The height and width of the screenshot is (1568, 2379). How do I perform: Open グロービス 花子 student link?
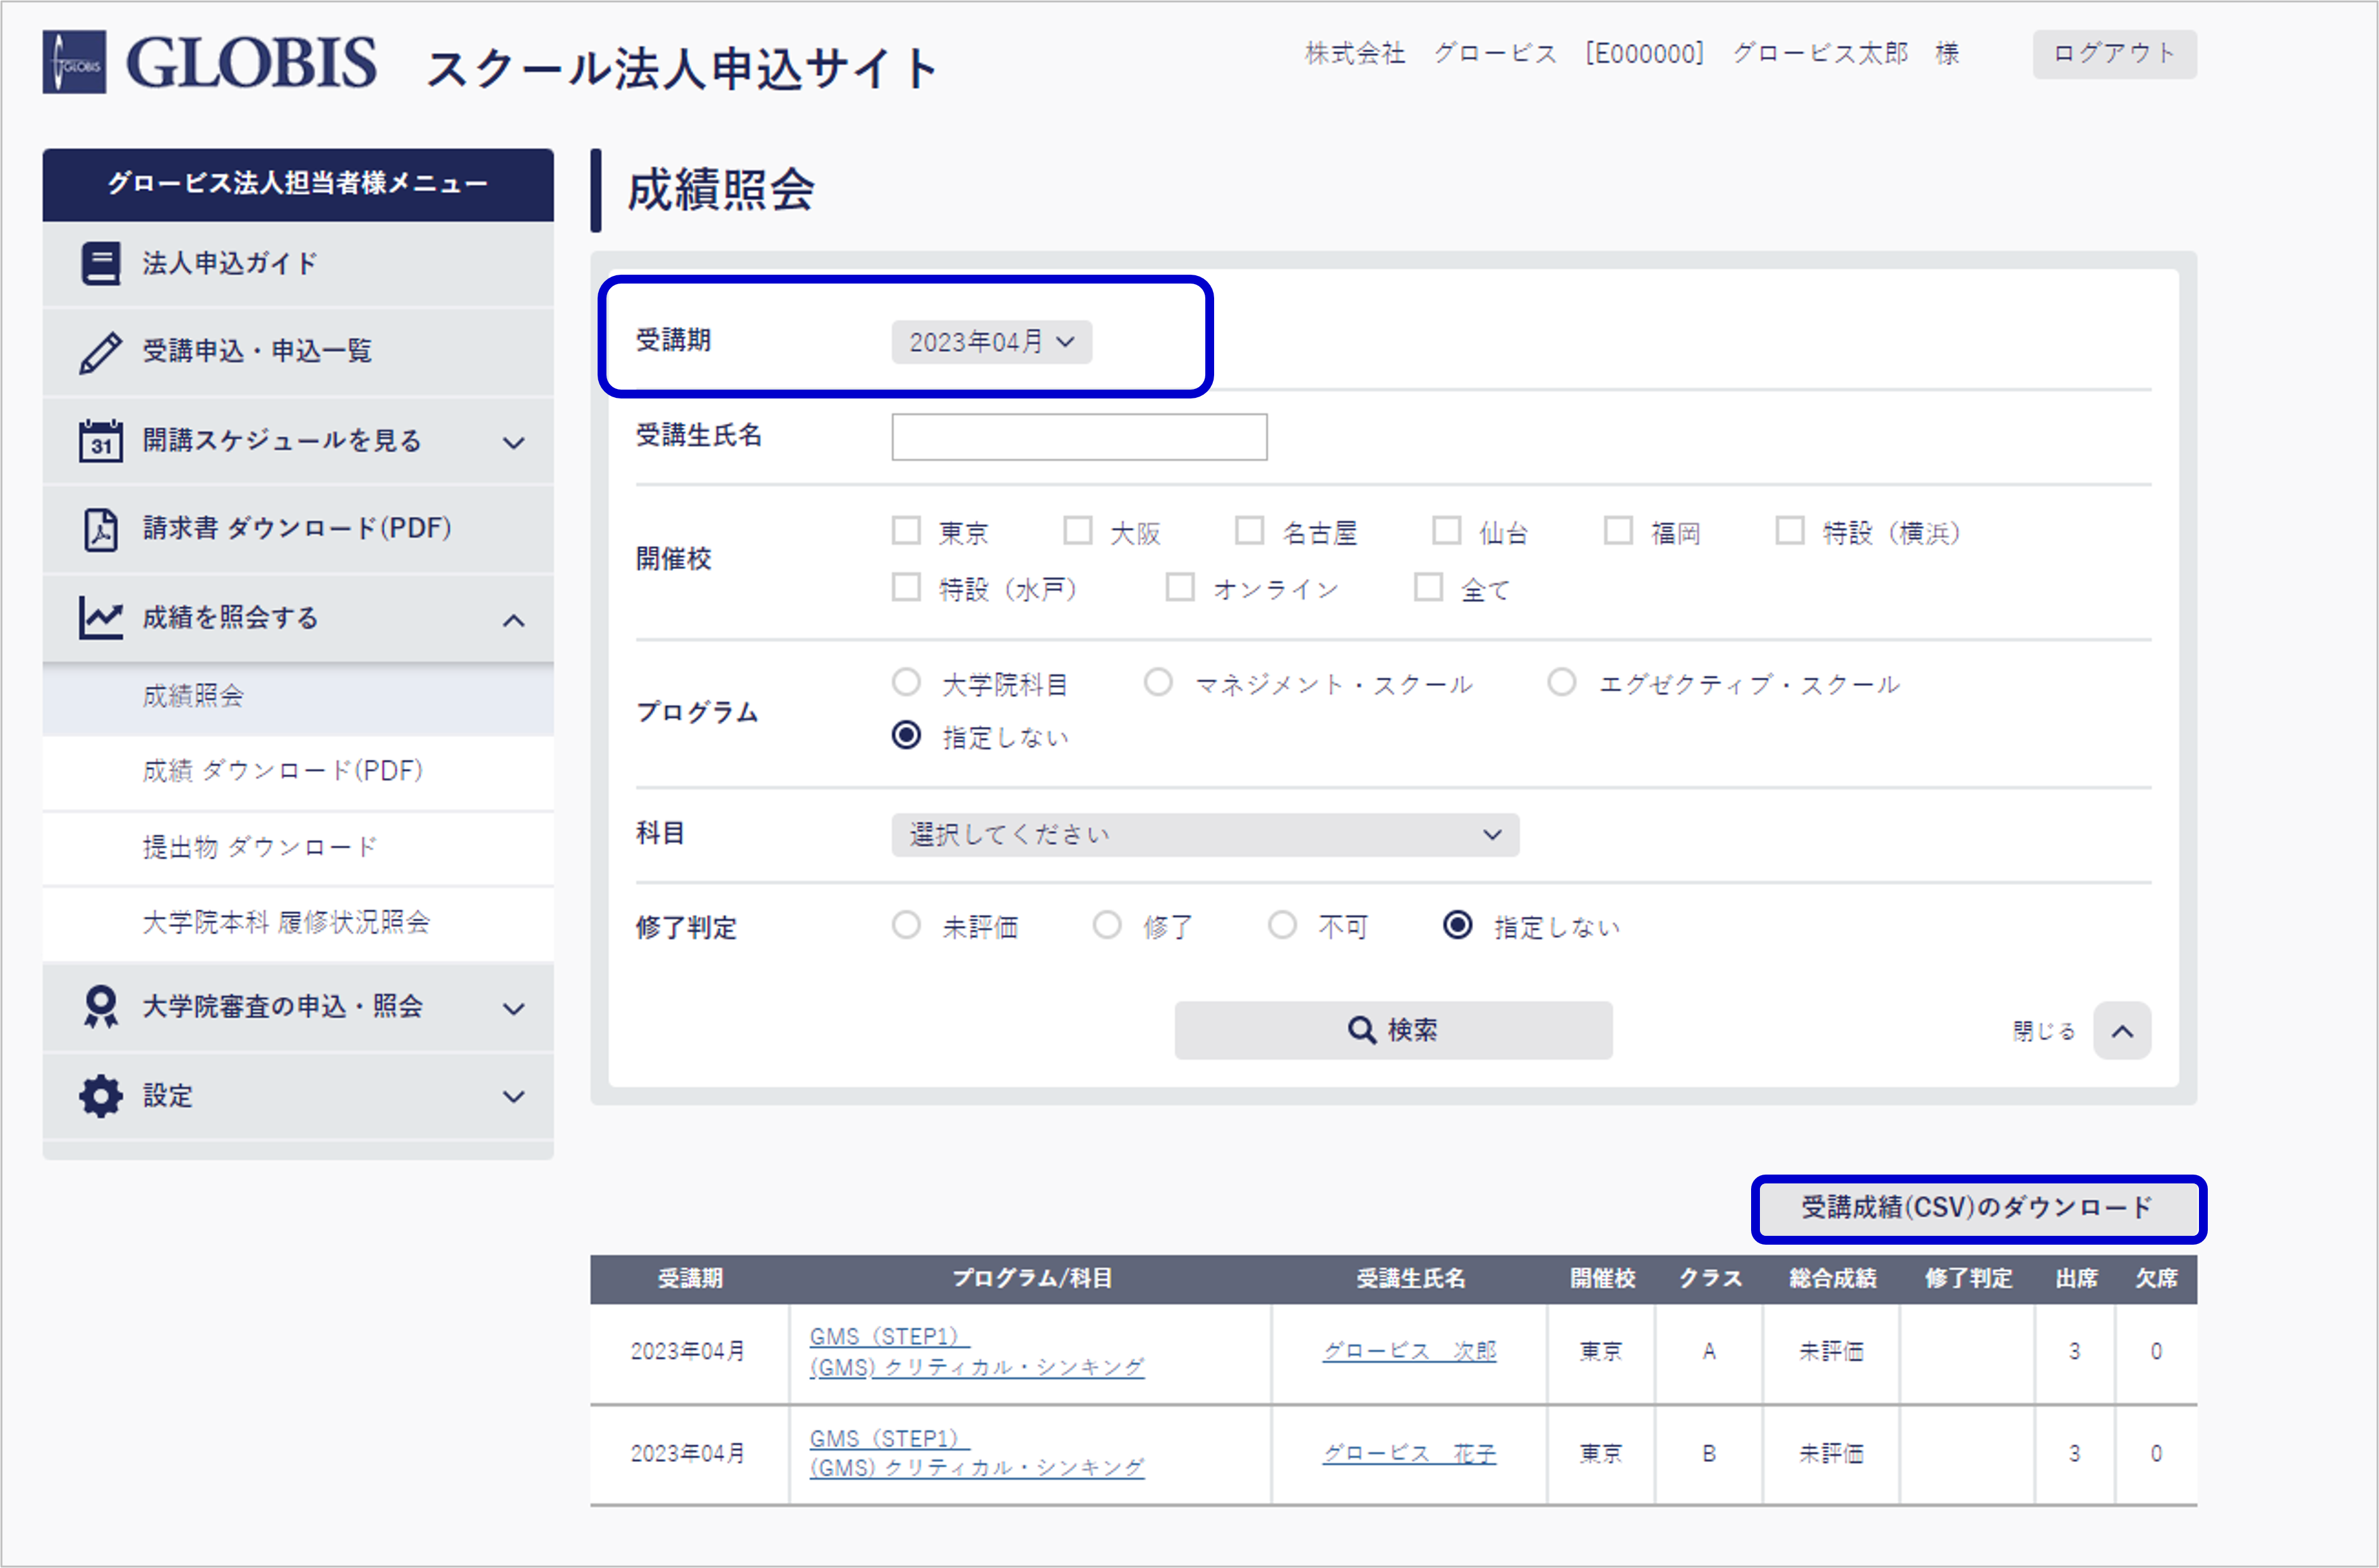point(1409,1454)
